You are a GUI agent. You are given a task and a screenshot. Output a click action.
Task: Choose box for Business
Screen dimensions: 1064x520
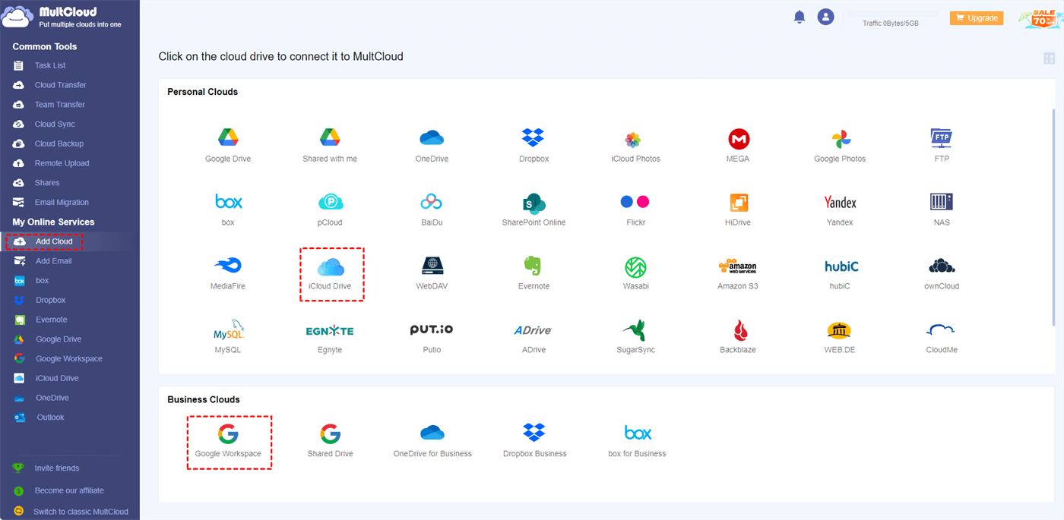tap(637, 440)
